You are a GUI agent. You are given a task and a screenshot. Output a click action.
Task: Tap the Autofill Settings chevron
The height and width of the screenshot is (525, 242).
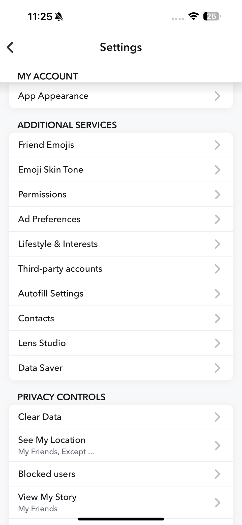tap(217, 294)
